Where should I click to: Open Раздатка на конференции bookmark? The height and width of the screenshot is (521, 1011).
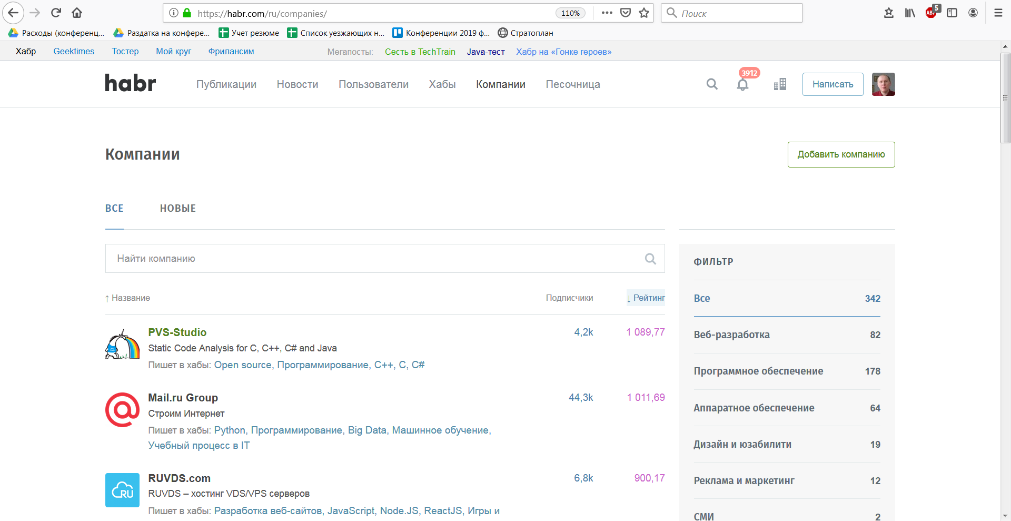(162, 33)
